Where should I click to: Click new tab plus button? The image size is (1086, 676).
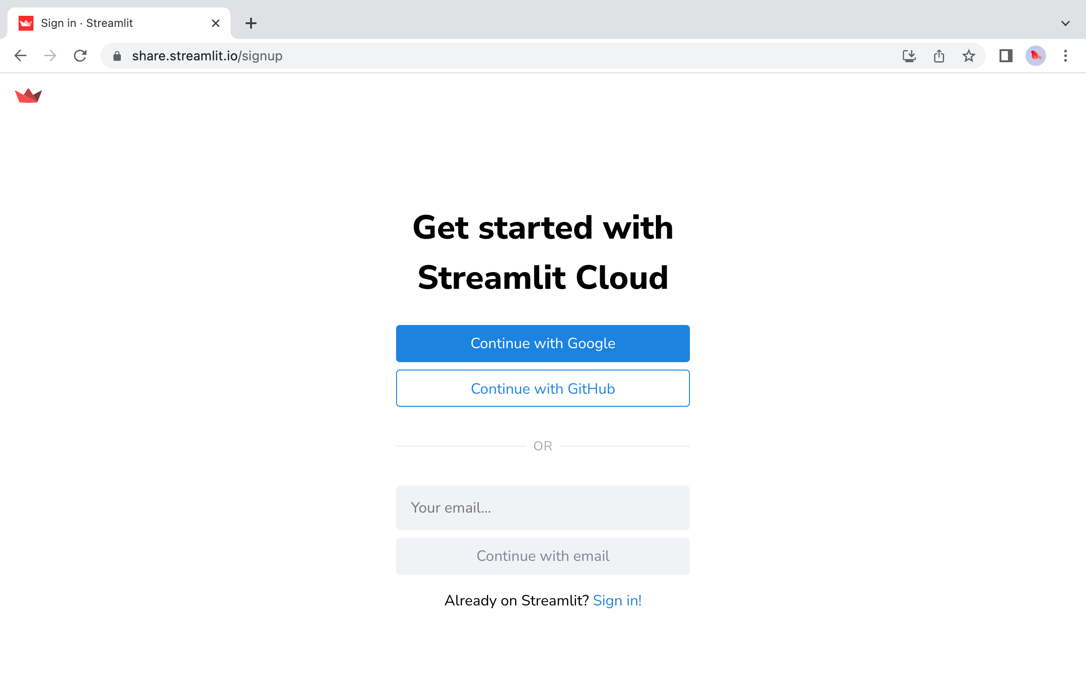[251, 23]
